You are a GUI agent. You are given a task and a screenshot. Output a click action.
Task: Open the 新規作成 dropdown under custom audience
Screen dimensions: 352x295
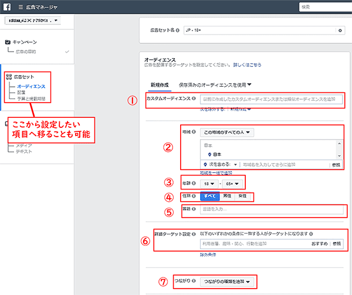(x=240, y=109)
